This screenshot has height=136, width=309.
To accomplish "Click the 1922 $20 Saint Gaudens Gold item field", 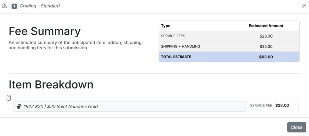I will click(x=130, y=106).
